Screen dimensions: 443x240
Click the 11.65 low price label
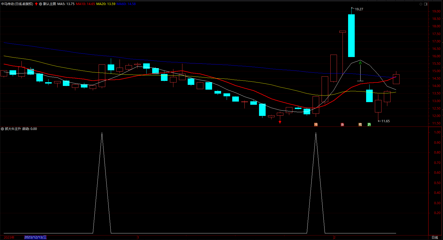click(x=385, y=121)
